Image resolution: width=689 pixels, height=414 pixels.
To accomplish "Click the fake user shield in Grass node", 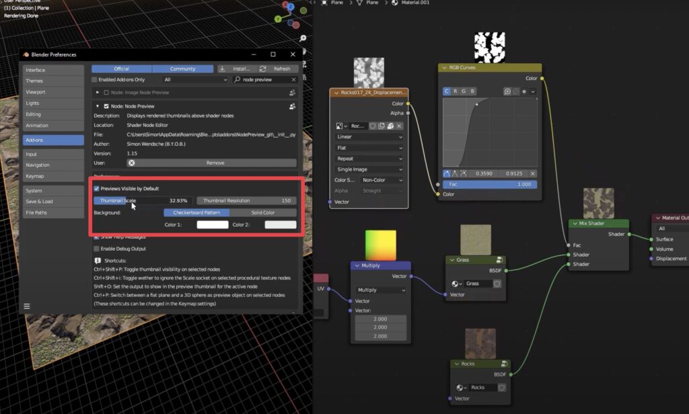I will [497, 284].
